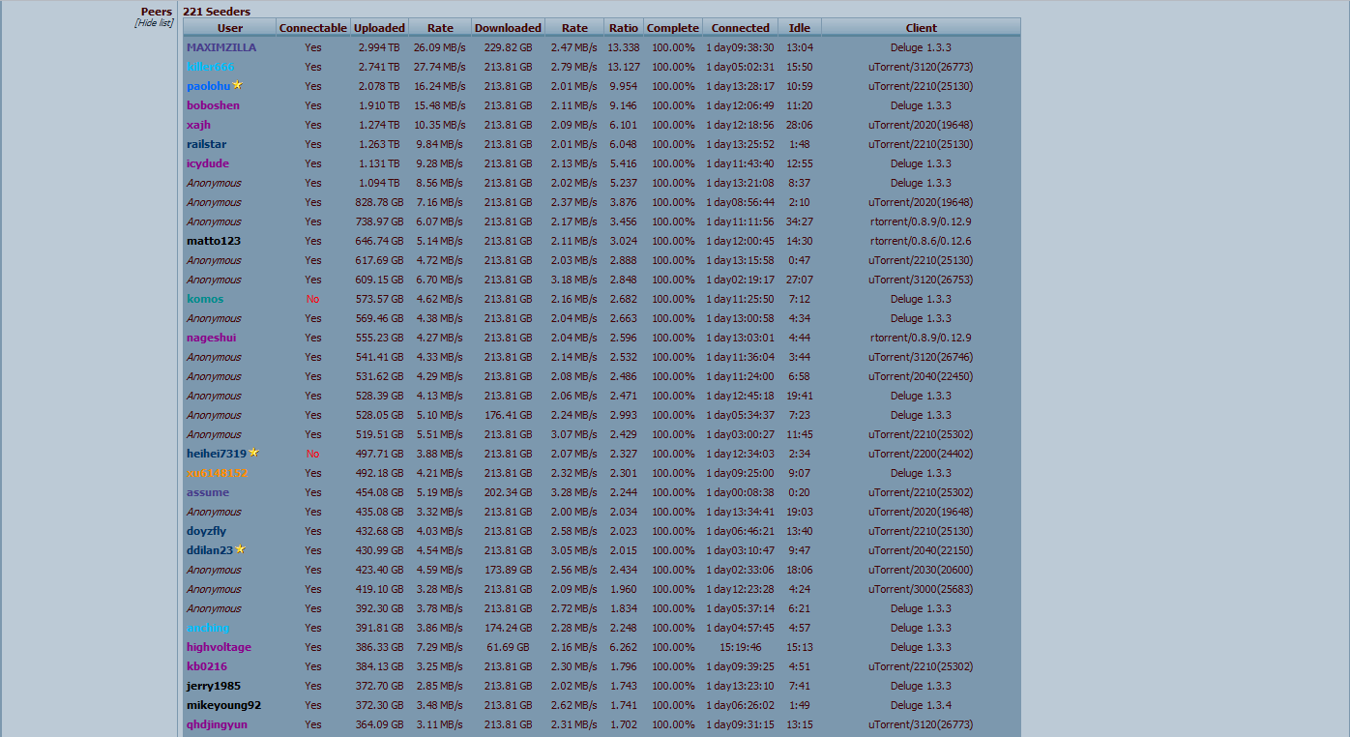
Task: Click the Ratio column header
Action: point(624,28)
